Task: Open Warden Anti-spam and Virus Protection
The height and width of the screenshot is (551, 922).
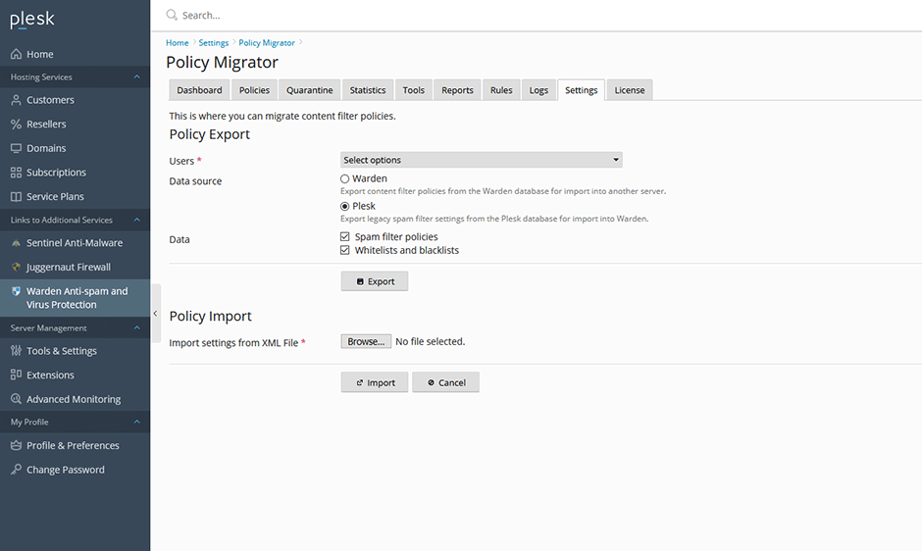Action: [x=75, y=297]
